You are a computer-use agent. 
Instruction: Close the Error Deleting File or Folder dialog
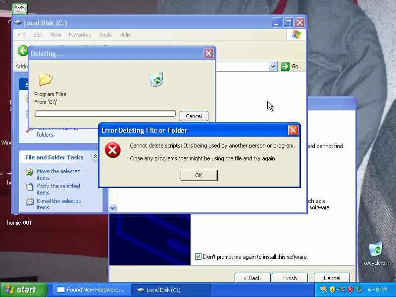pos(293,130)
